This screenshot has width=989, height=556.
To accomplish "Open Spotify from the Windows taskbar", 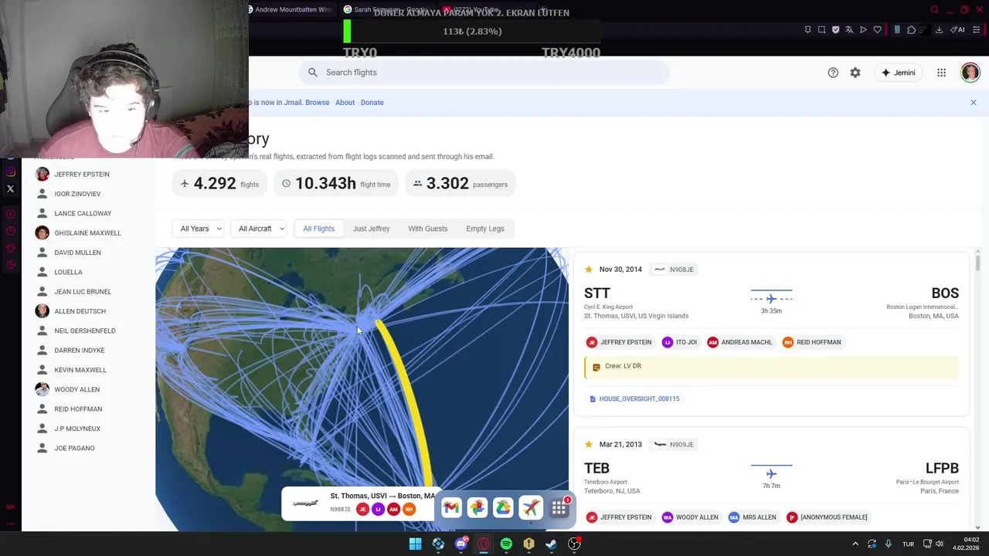I will coord(506,544).
